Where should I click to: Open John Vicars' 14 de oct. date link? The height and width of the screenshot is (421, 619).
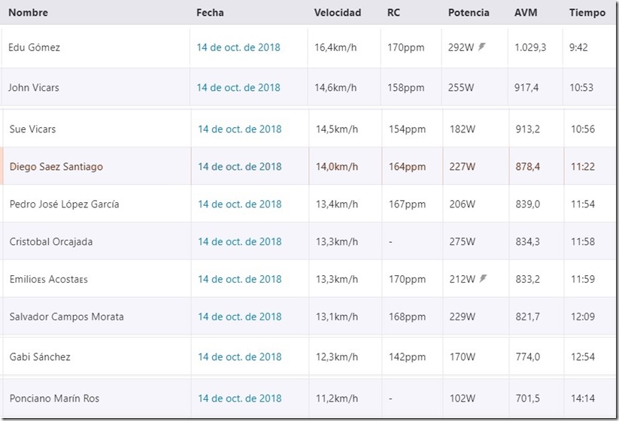(x=238, y=88)
